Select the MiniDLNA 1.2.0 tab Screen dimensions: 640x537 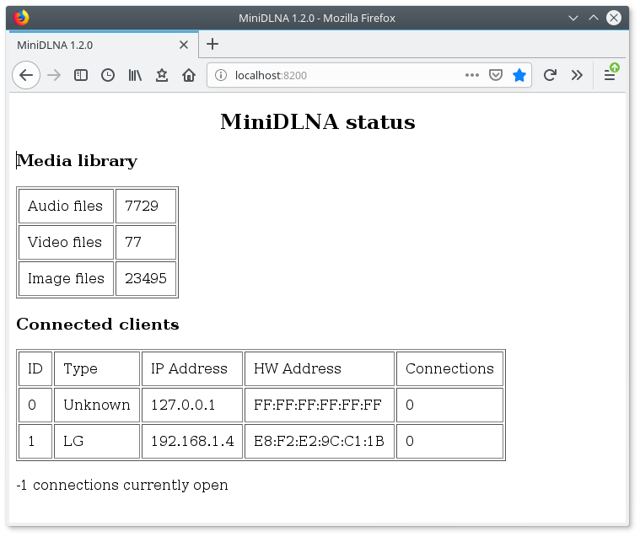click(x=104, y=45)
